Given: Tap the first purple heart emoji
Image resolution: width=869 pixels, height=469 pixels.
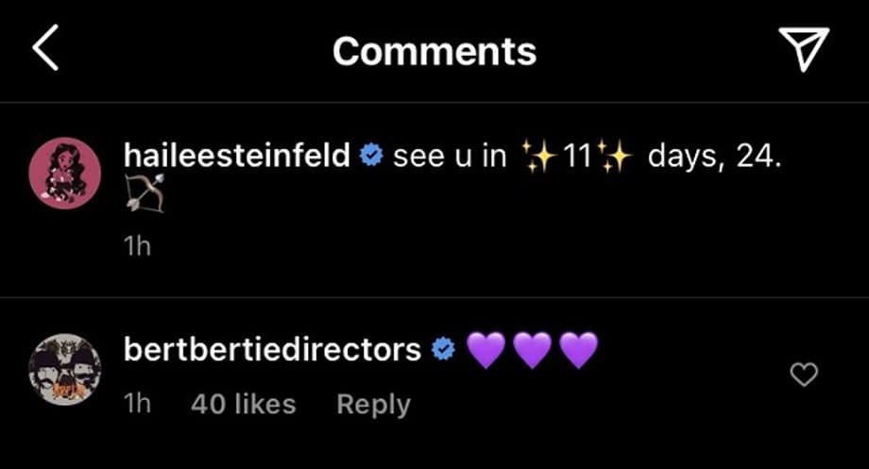Looking at the screenshot, I should [x=486, y=351].
